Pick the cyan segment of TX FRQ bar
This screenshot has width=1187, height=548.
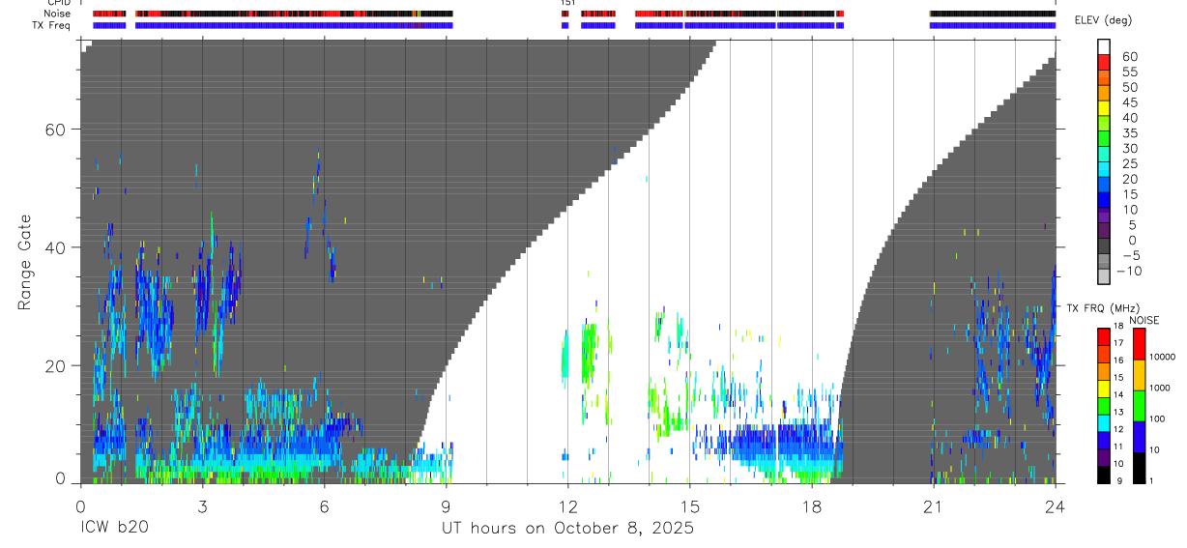coord(1104,422)
